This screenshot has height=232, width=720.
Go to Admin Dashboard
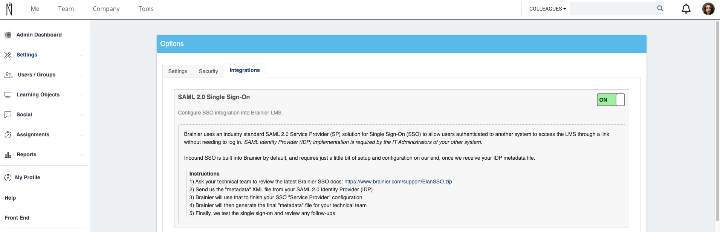(39, 35)
